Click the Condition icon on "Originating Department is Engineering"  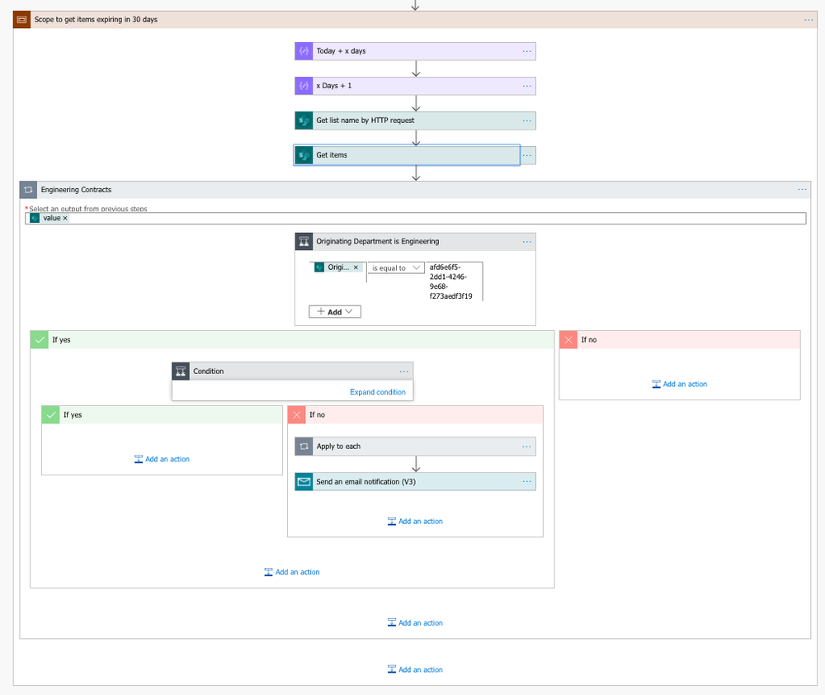pos(303,241)
